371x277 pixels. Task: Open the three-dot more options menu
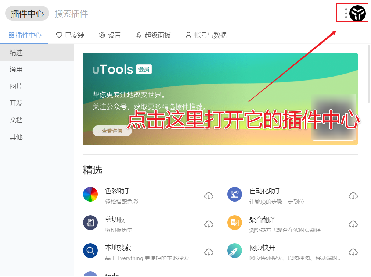346,13
